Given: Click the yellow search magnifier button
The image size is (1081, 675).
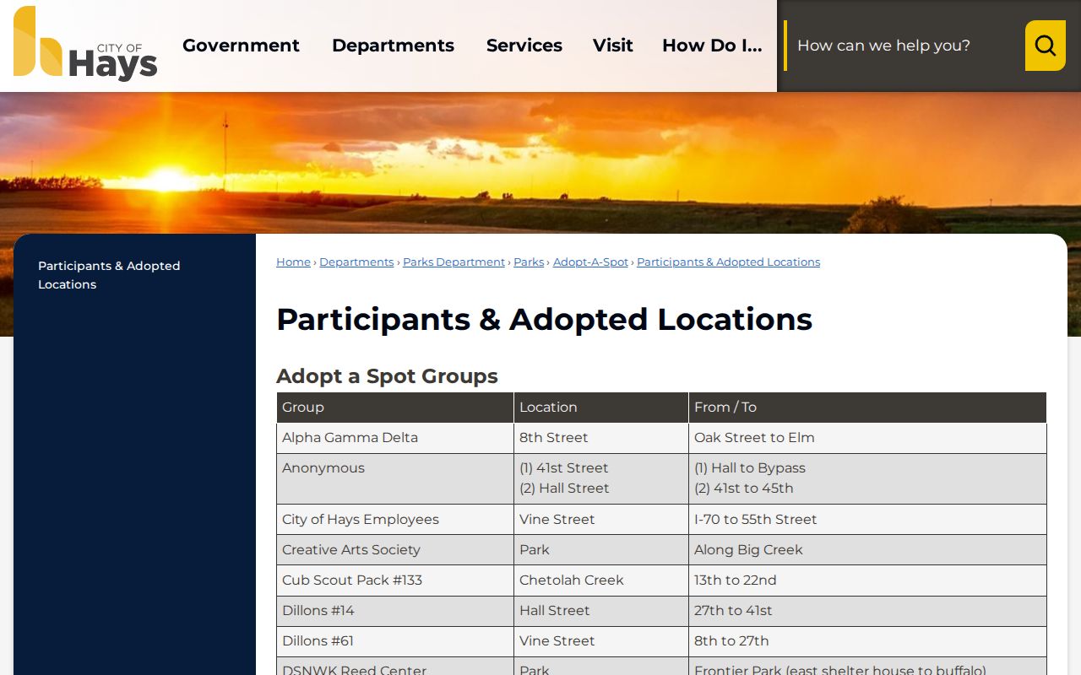Looking at the screenshot, I should point(1045,46).
